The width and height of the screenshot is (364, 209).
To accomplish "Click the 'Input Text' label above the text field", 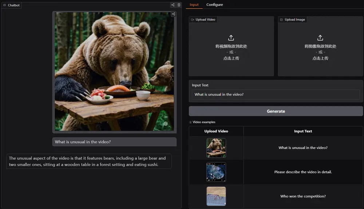I will [200, 85].
